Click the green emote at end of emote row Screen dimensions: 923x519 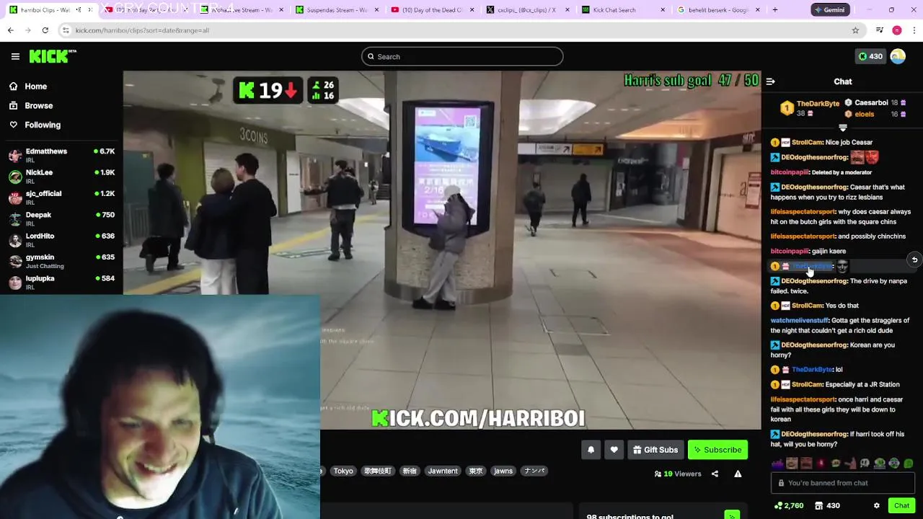tap(909, 463)
